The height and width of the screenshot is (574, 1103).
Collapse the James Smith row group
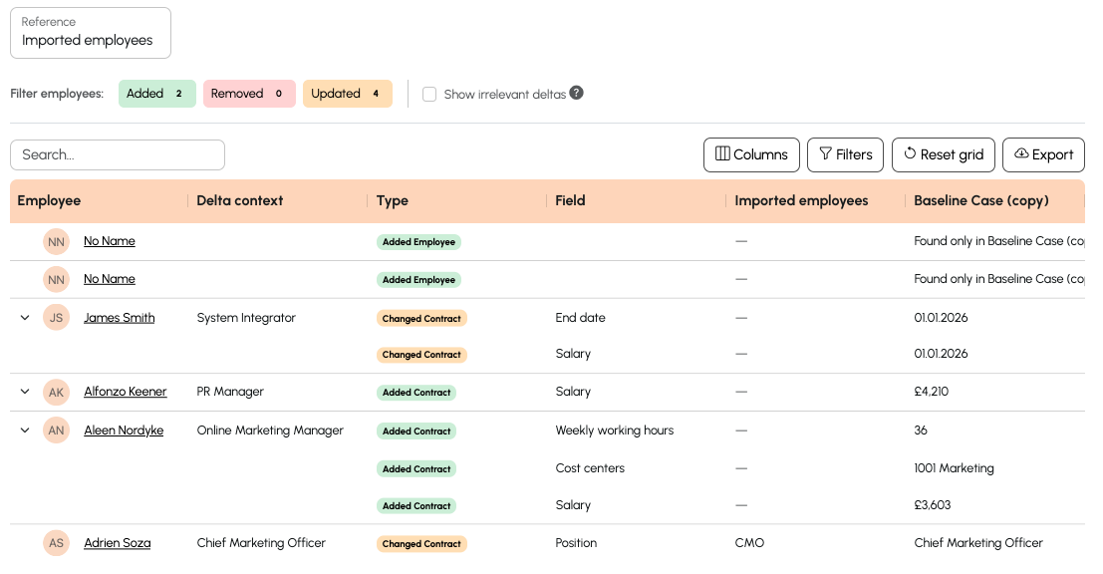(x=25, y=318)
